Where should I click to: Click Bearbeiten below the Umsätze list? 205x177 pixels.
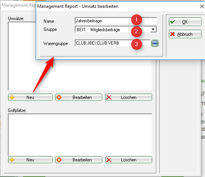tap(79, 97)
